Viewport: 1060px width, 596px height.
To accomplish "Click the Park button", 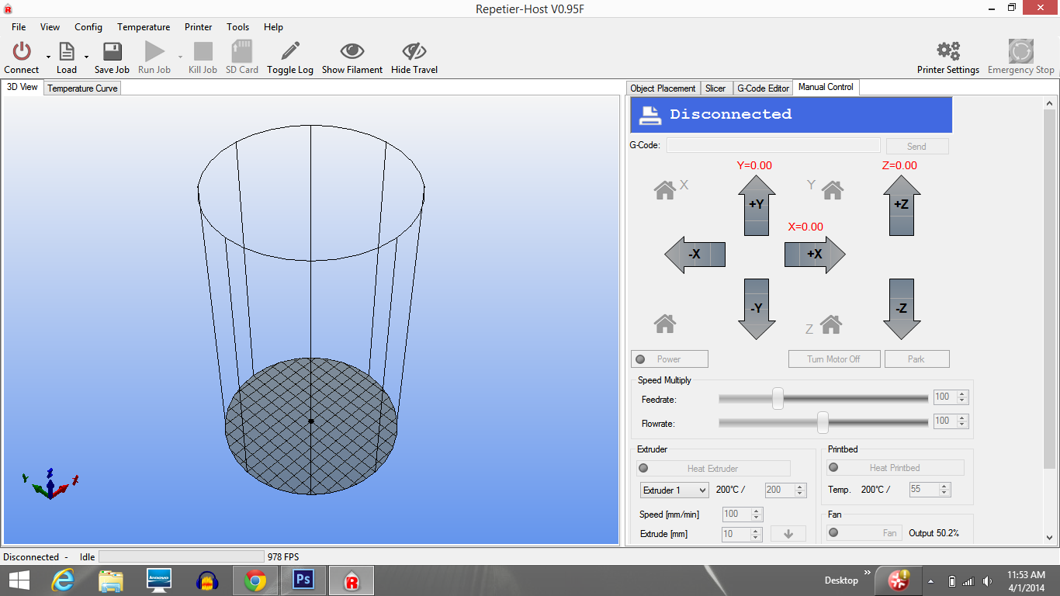I will click(x=916, y=359).
